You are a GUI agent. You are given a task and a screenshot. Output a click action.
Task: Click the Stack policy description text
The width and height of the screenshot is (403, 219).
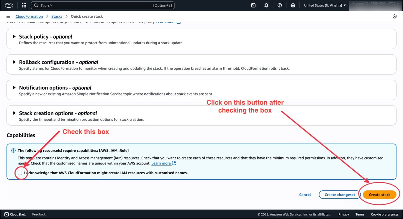101,43
